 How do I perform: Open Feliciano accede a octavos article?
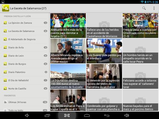(140, 76)
